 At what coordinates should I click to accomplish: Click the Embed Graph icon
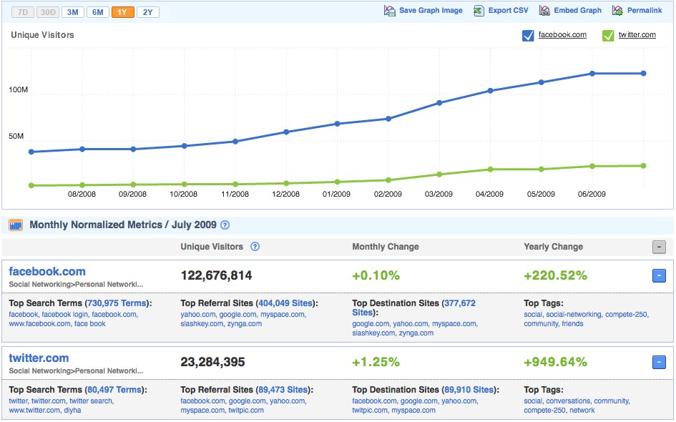(x=544, y=11)
